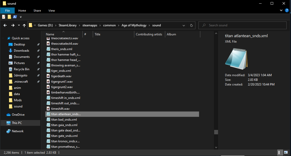The image size is (291, 156).
Task: Click the PowerShell quick access toolbar icon
Action: [x=15, y=17]
